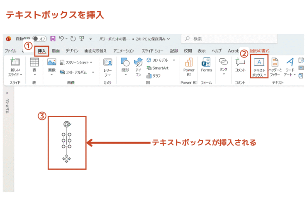Open the ヘルプ tab
This screenshot has width=307, height=209.
(x=217, y=51)
